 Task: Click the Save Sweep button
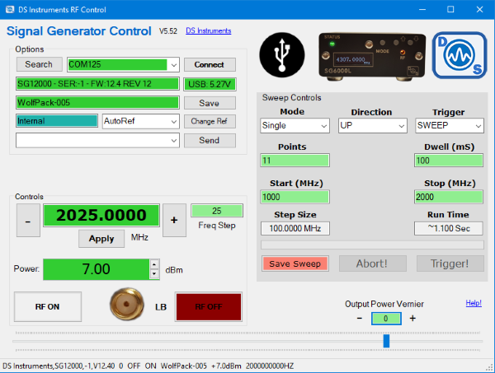tap(295, 263)
